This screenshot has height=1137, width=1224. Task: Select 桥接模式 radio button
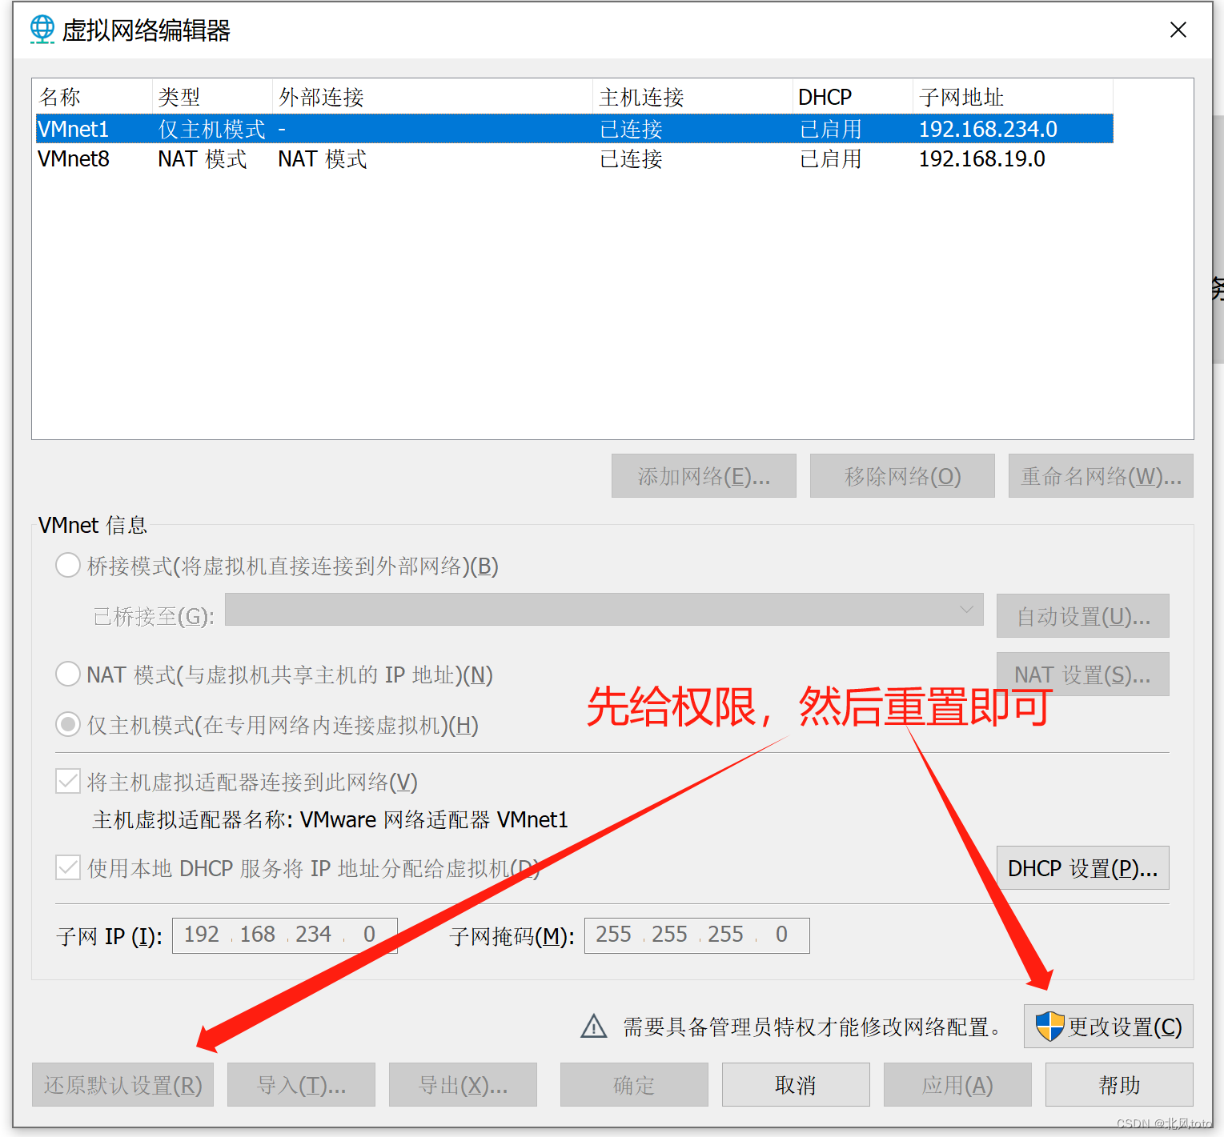click(68, 566)
